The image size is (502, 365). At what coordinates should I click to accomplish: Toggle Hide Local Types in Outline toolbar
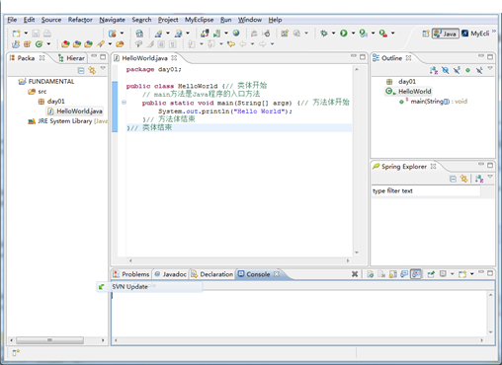479,70
